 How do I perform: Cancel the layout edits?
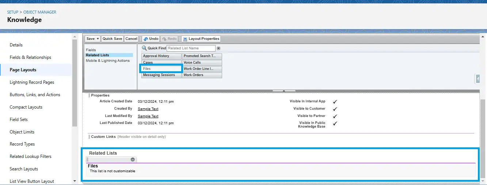coord(131,39)
